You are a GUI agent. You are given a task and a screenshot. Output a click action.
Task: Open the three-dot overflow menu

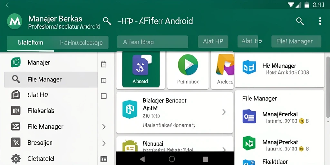point(320,21)
